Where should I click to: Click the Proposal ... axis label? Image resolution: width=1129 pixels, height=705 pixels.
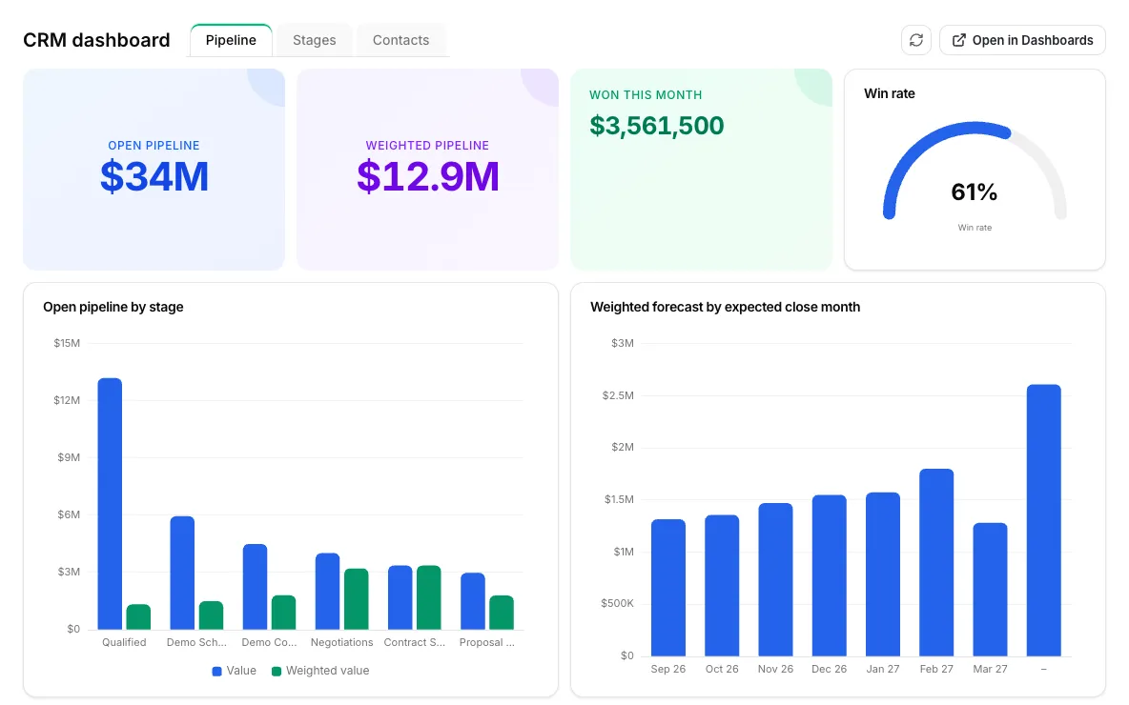(x=487, y=642)
